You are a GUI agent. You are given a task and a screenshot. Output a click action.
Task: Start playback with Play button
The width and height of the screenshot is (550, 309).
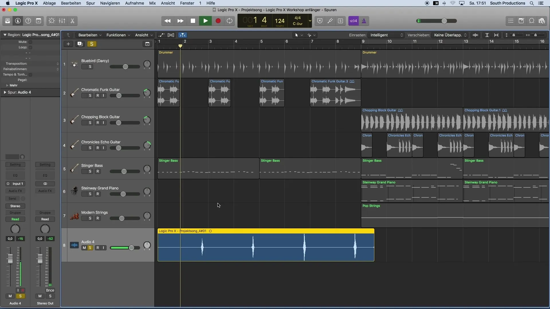tap(205, 21)
